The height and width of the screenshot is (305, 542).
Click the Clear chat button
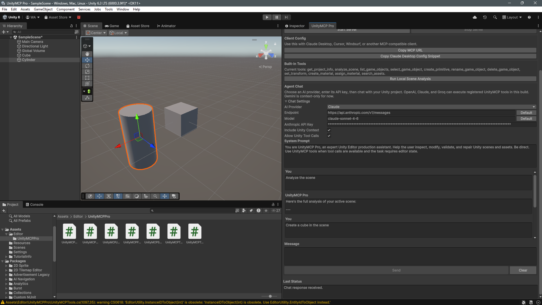tap(523, 270)
